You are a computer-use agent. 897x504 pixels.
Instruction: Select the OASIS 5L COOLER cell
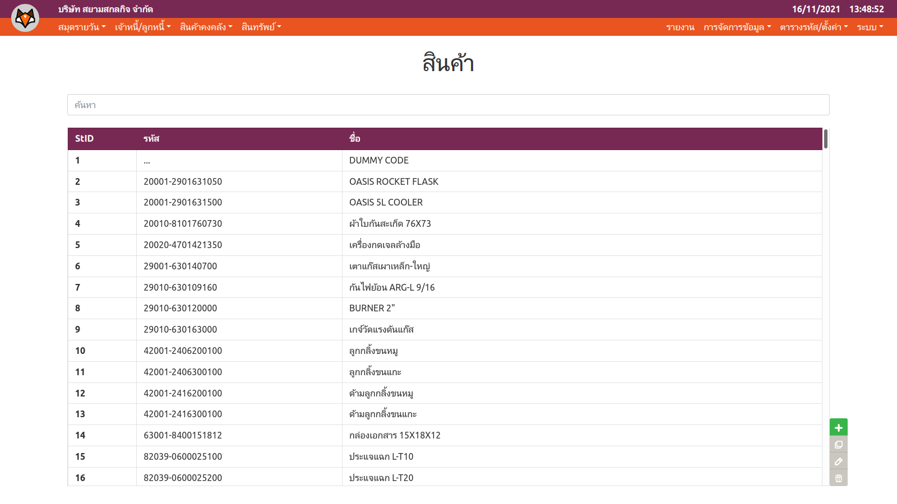point(582,202)
